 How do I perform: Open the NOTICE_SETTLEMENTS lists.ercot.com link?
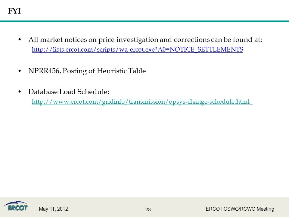(138, 49)
